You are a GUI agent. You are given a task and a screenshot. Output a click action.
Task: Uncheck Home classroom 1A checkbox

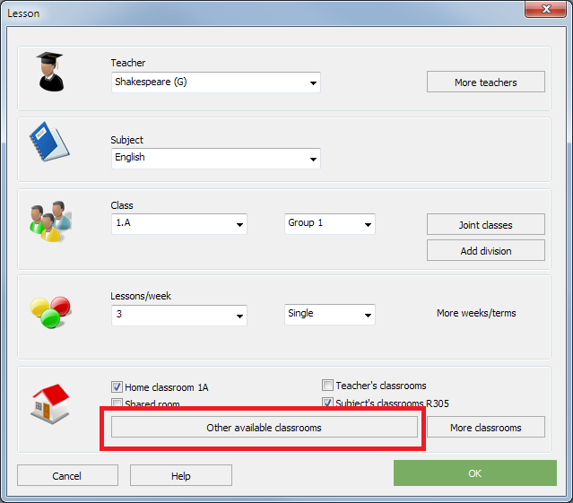click(x=117, y=387)
